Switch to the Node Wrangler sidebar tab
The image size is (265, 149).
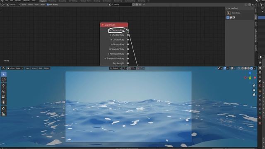coord(256,35)
